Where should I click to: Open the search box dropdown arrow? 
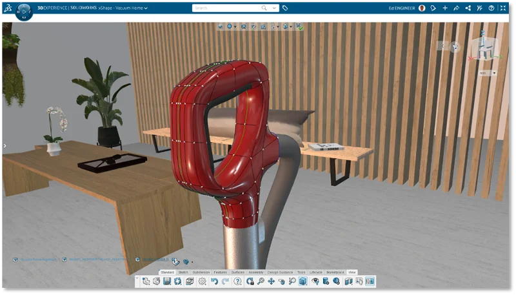273,8
